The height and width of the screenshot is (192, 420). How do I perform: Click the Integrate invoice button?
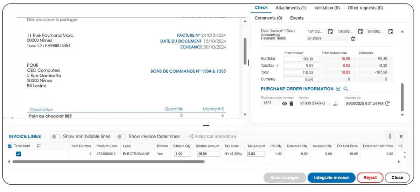(331, 178)
